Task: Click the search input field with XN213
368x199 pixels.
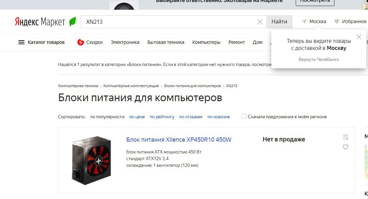Action: 169,22
